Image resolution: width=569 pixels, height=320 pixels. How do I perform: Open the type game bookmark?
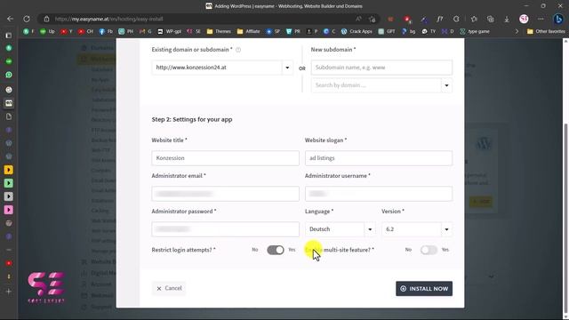tap(475, 32)
